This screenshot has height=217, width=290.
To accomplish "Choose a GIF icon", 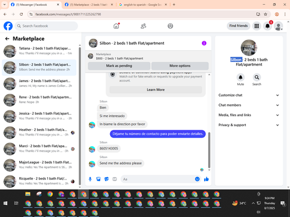I will click(x=115, y=179).
